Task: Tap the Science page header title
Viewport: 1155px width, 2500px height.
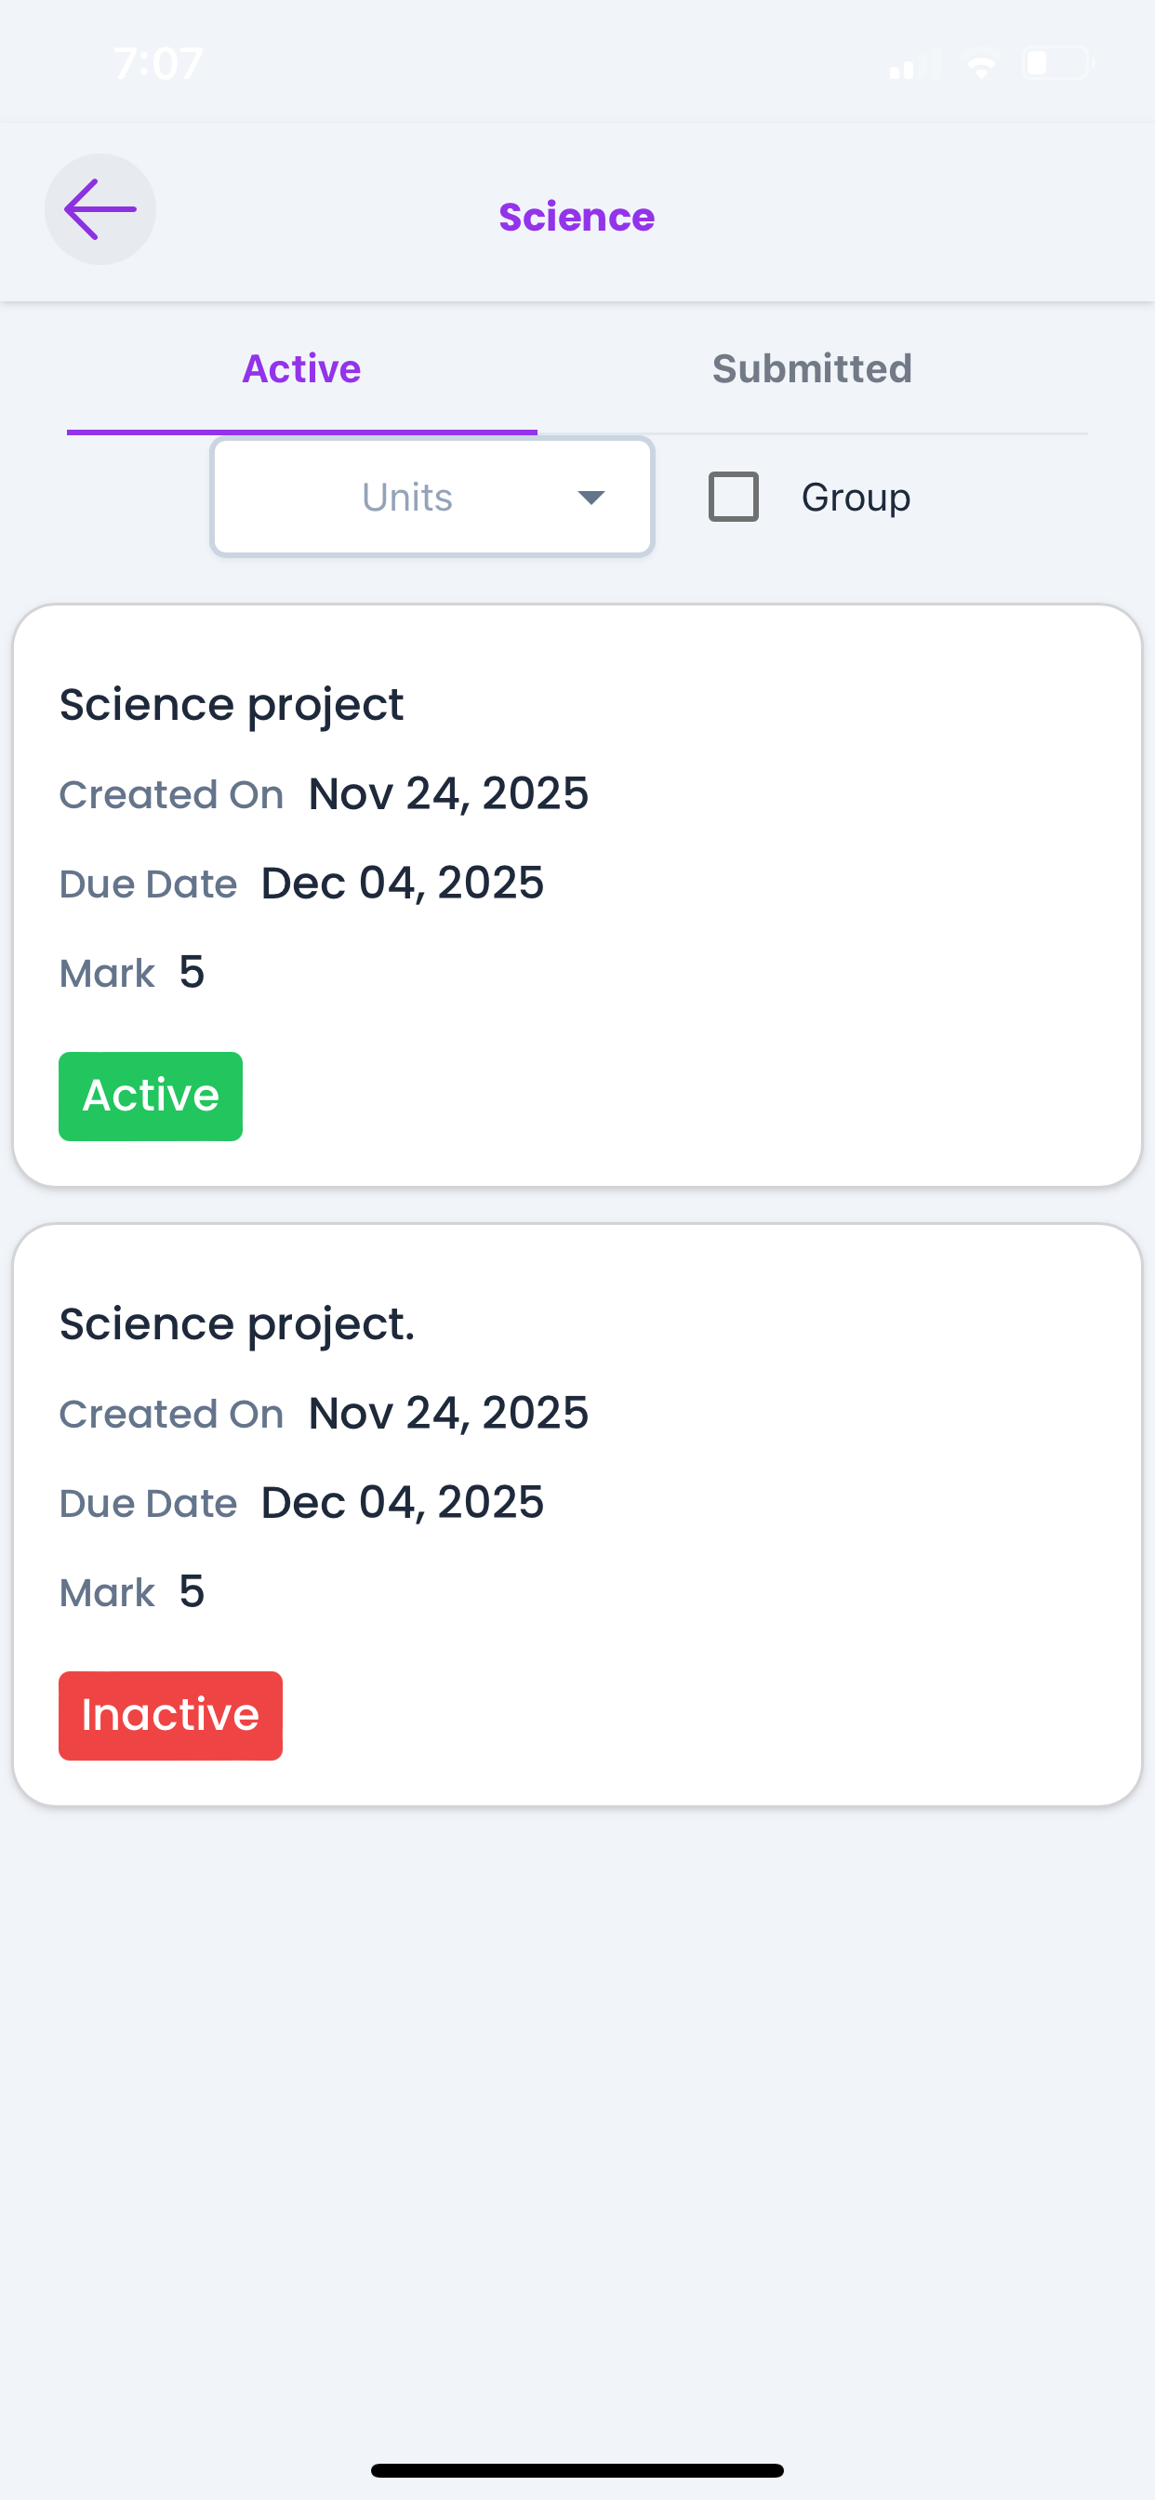Action: pyautogui.click(x=577, y=217)
